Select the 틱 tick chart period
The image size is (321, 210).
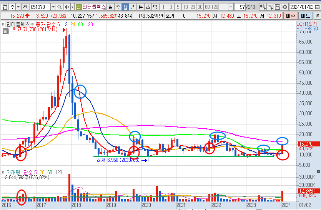click(x=155, y=7)
